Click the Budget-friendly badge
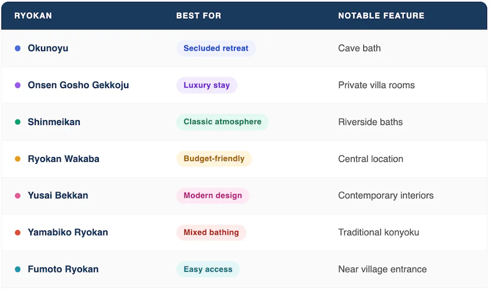 coord(214,159)
